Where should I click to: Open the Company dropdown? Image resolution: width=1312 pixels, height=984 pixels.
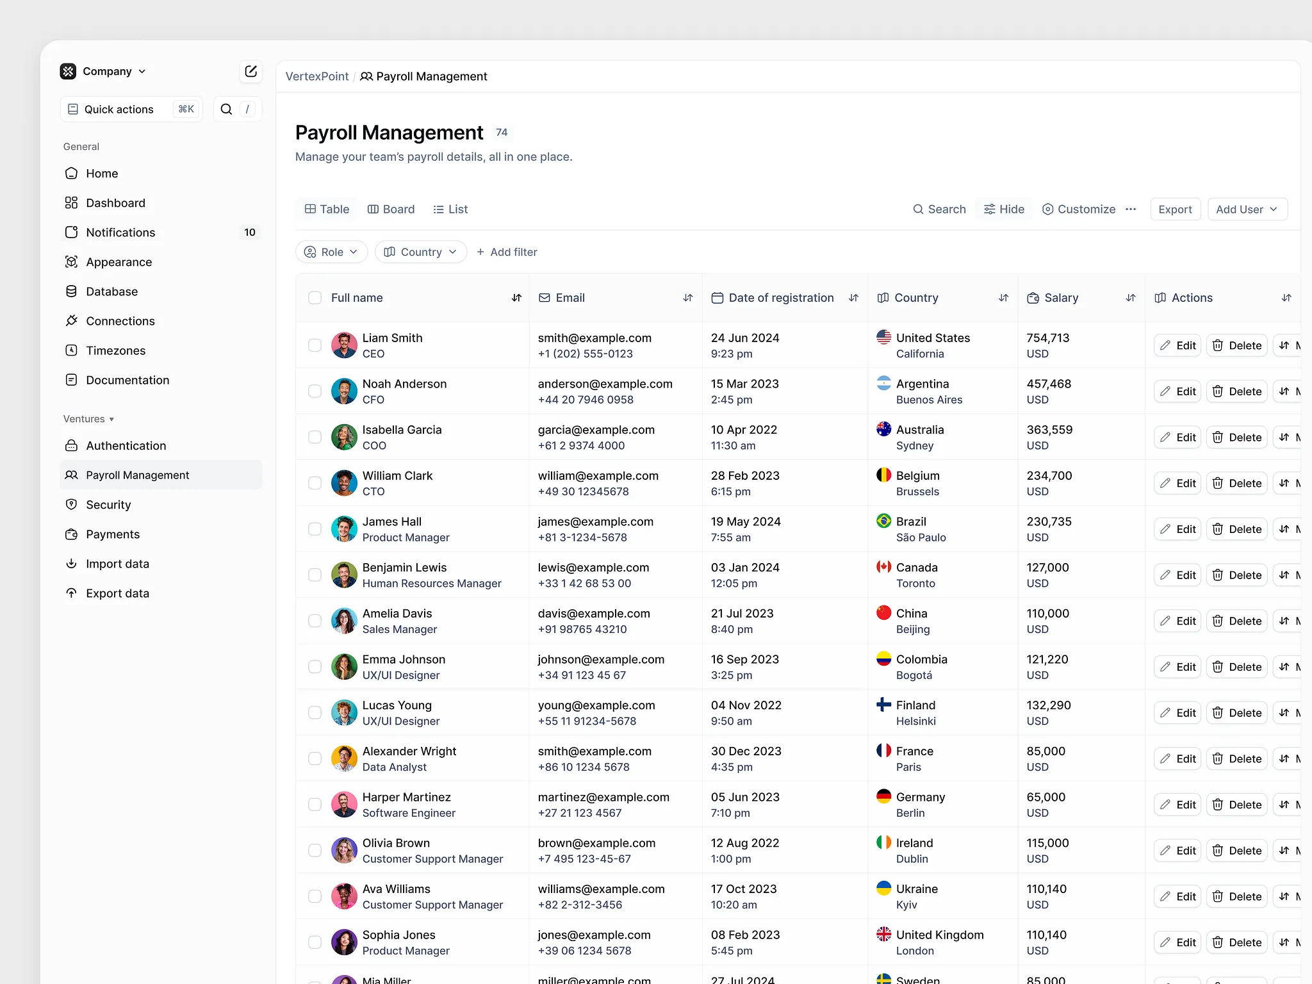[x=104, y=71]
